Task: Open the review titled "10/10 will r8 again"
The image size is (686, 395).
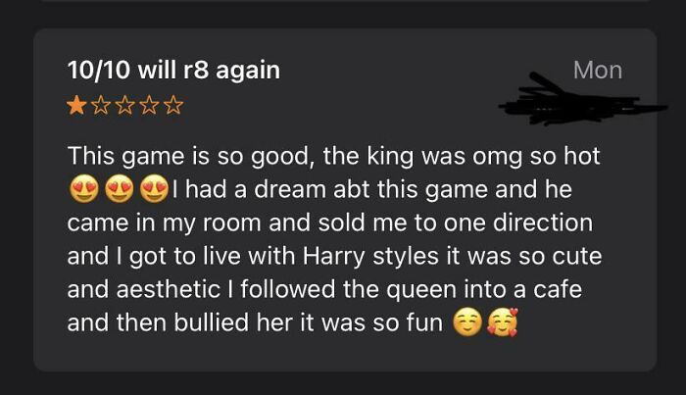Action: point(173,70)
